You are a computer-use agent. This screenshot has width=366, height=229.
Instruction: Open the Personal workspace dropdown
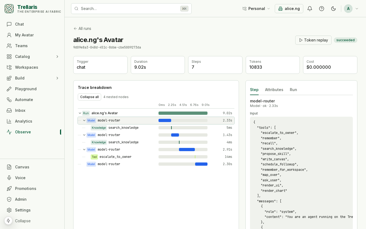256,9
